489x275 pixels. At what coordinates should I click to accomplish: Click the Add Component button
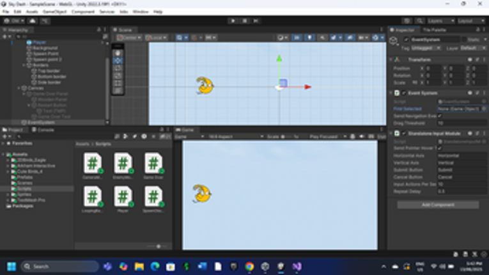(x=438, y=205)
